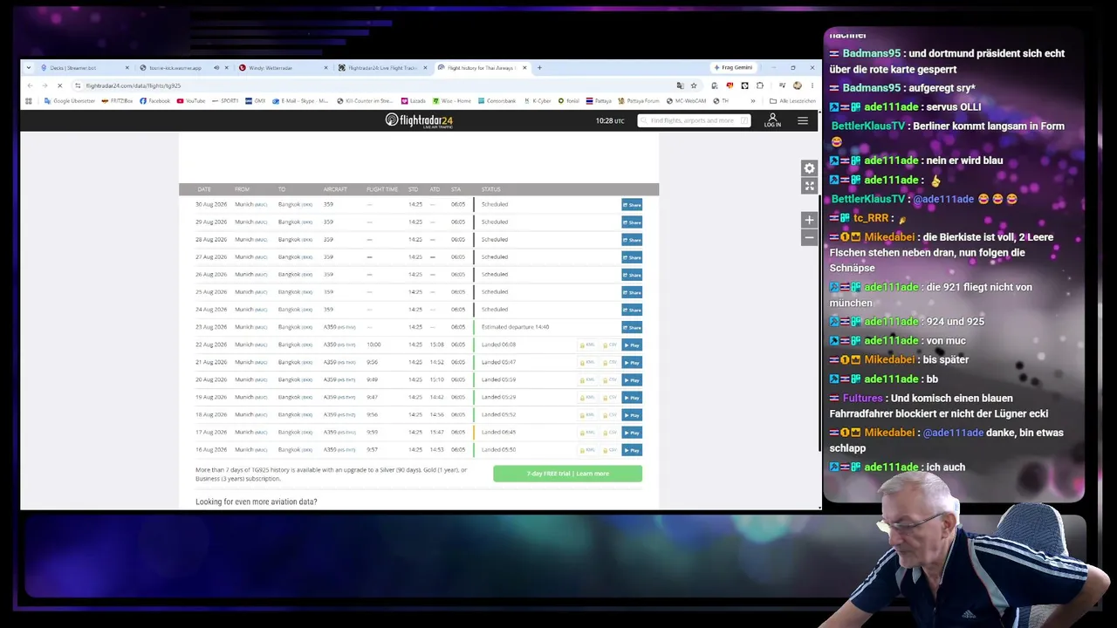Play the 19 Aug 2026 flight
This screenshot has width=1117, height=628.
click(632, 397)
